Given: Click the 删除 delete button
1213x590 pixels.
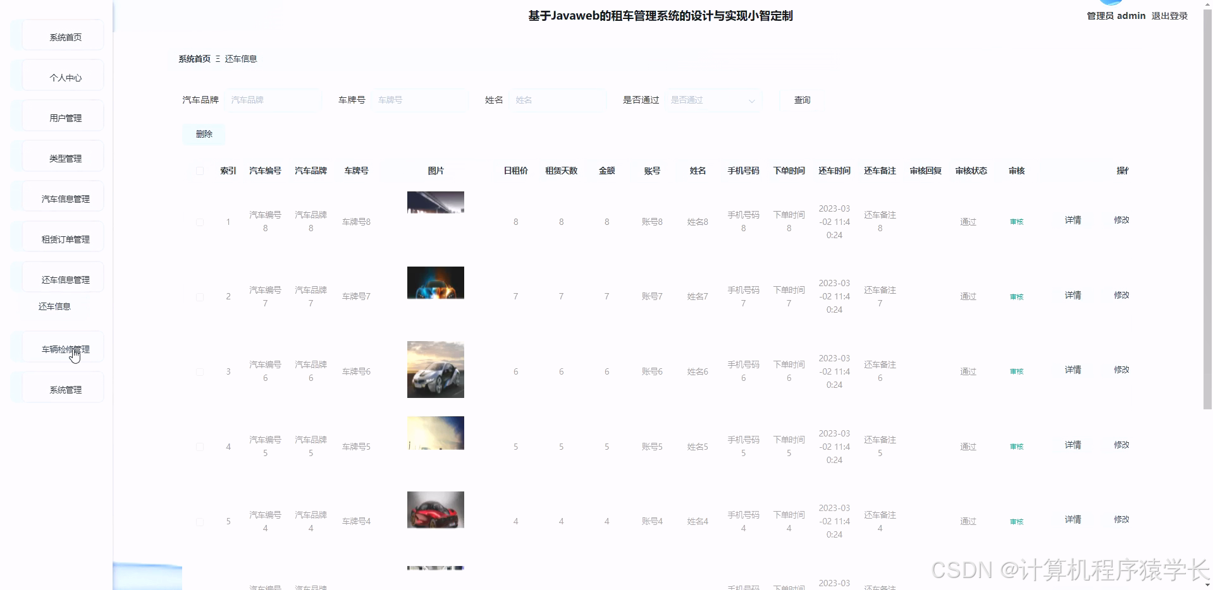Looking at the screenshot, I should click(x=204, y=134).
